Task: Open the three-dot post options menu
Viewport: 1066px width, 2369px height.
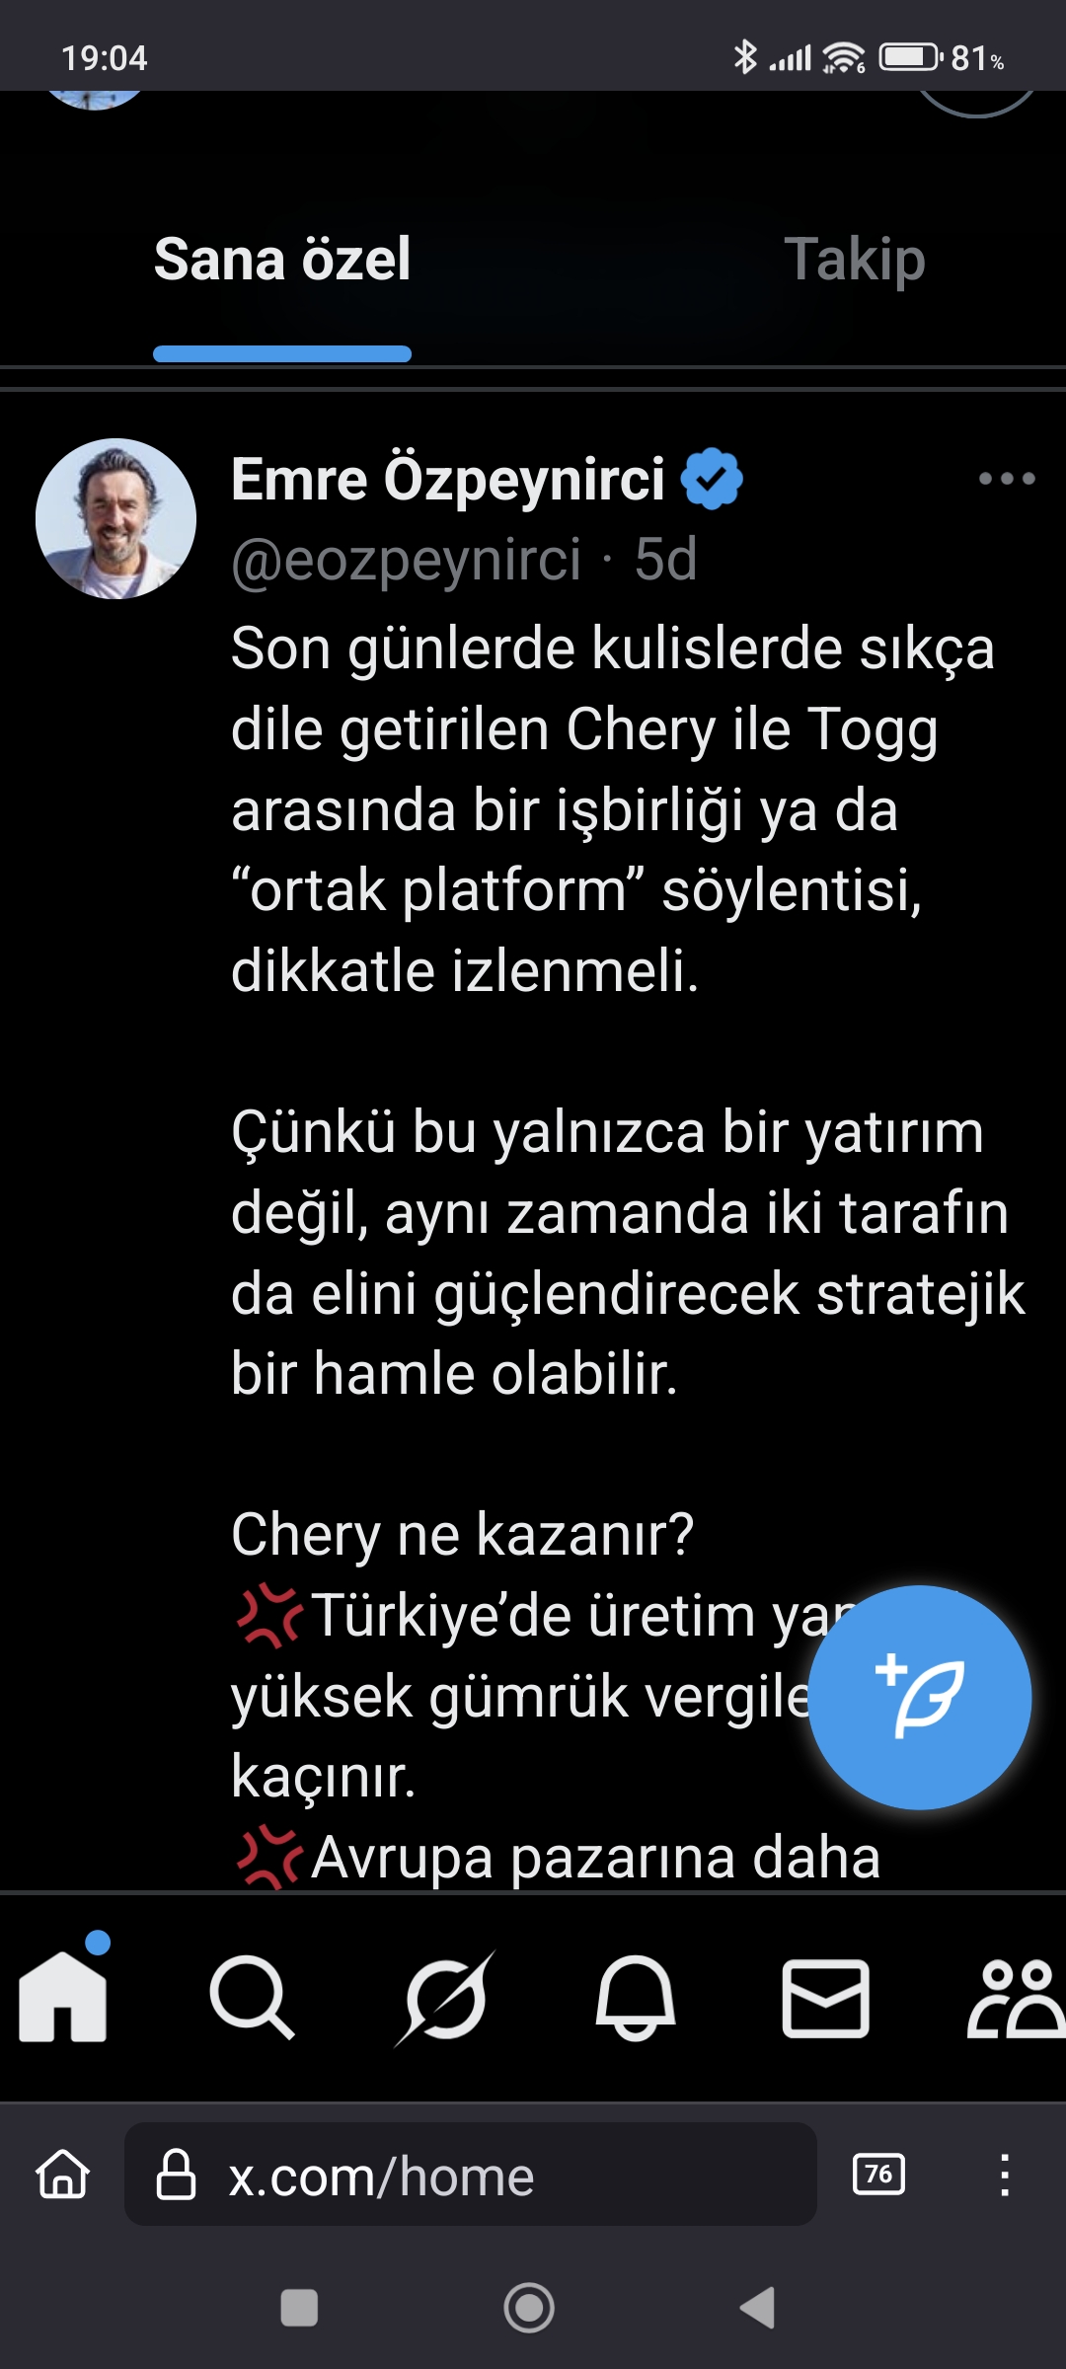Action: (x=1007, y=479)
